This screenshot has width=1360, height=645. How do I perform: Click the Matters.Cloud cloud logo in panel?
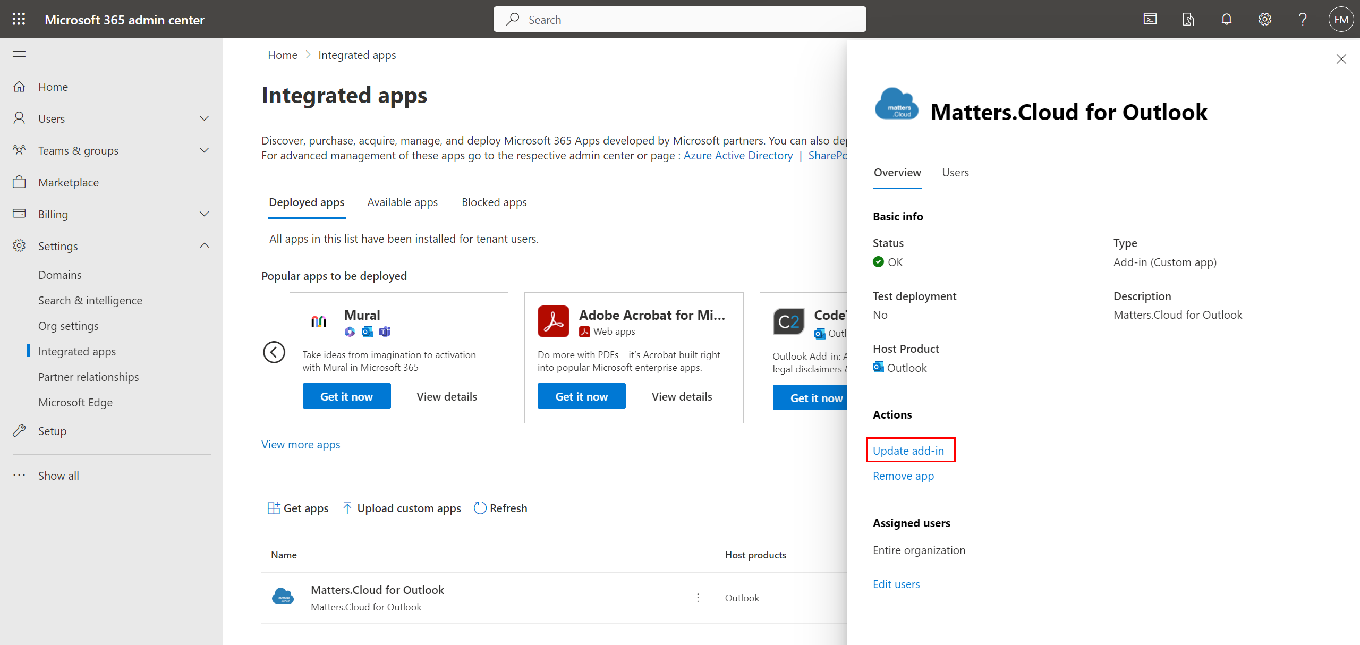897,104
